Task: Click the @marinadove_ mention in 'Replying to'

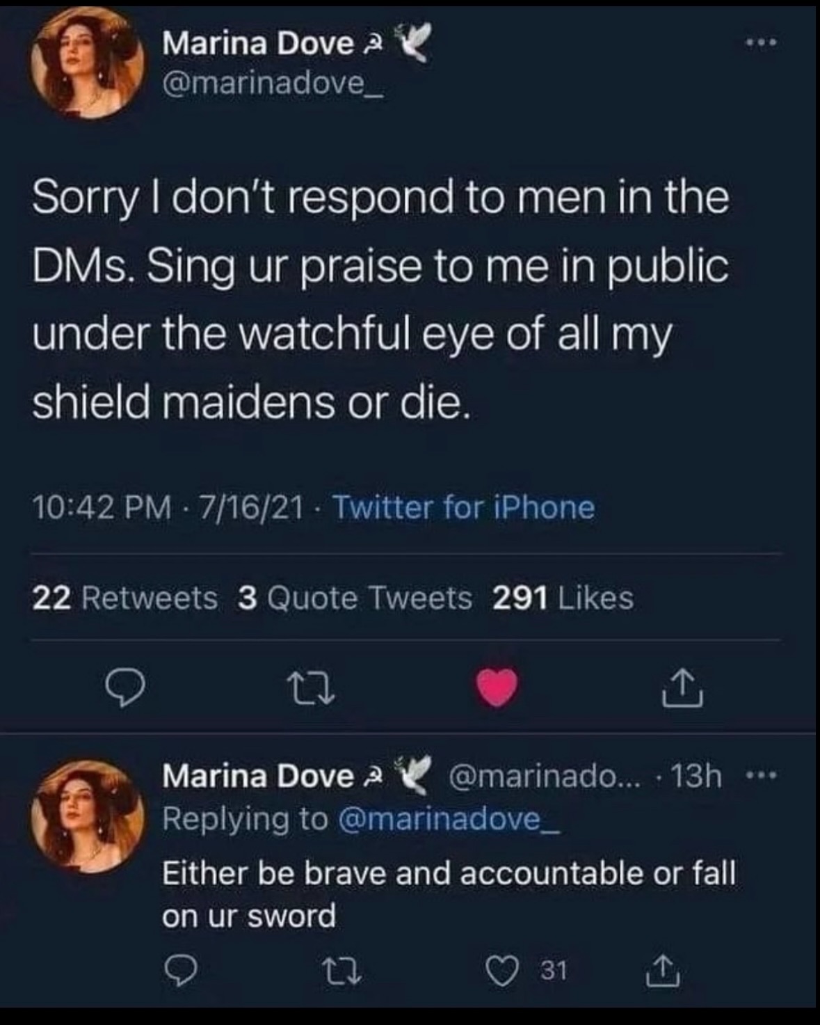Action: click(x=448, y=820)
